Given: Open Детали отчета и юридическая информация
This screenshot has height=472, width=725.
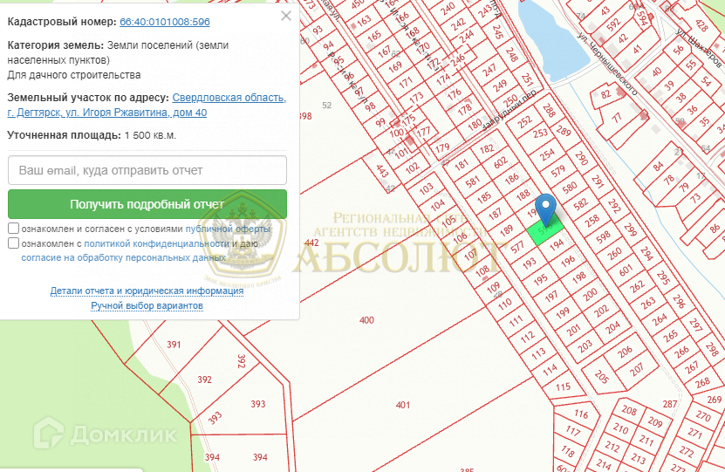Looking at the screenshot, I should click(147, 291).
